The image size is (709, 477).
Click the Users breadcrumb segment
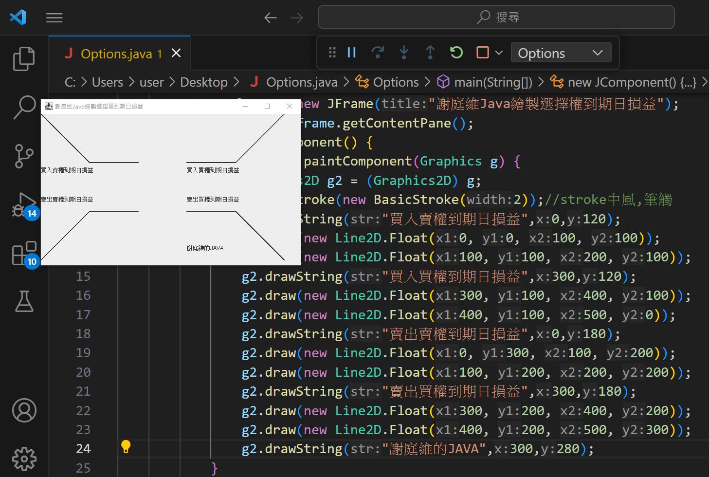(x=108, y=82)
